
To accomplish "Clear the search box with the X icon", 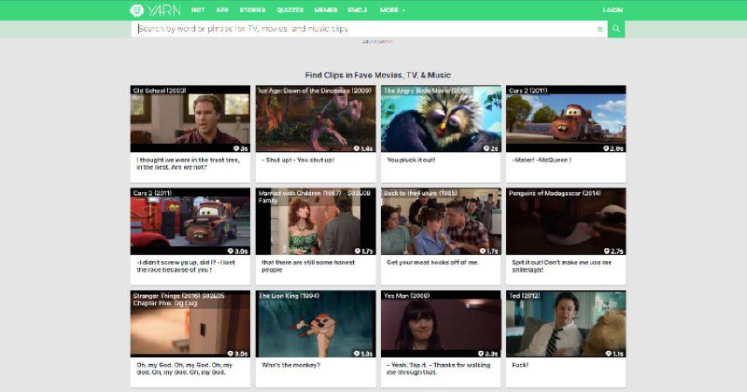I will [x=599, y=29].
